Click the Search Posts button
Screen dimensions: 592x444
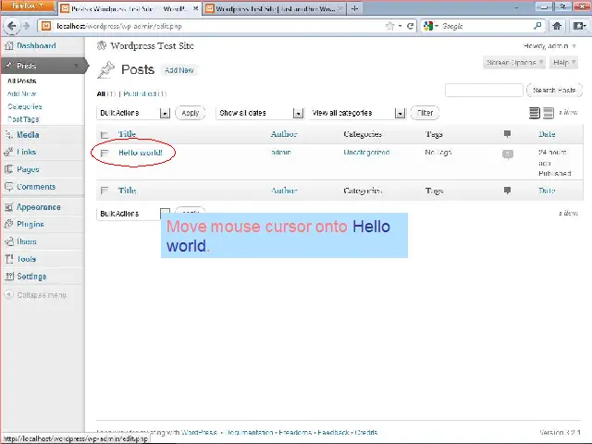[x=554, y=91]
